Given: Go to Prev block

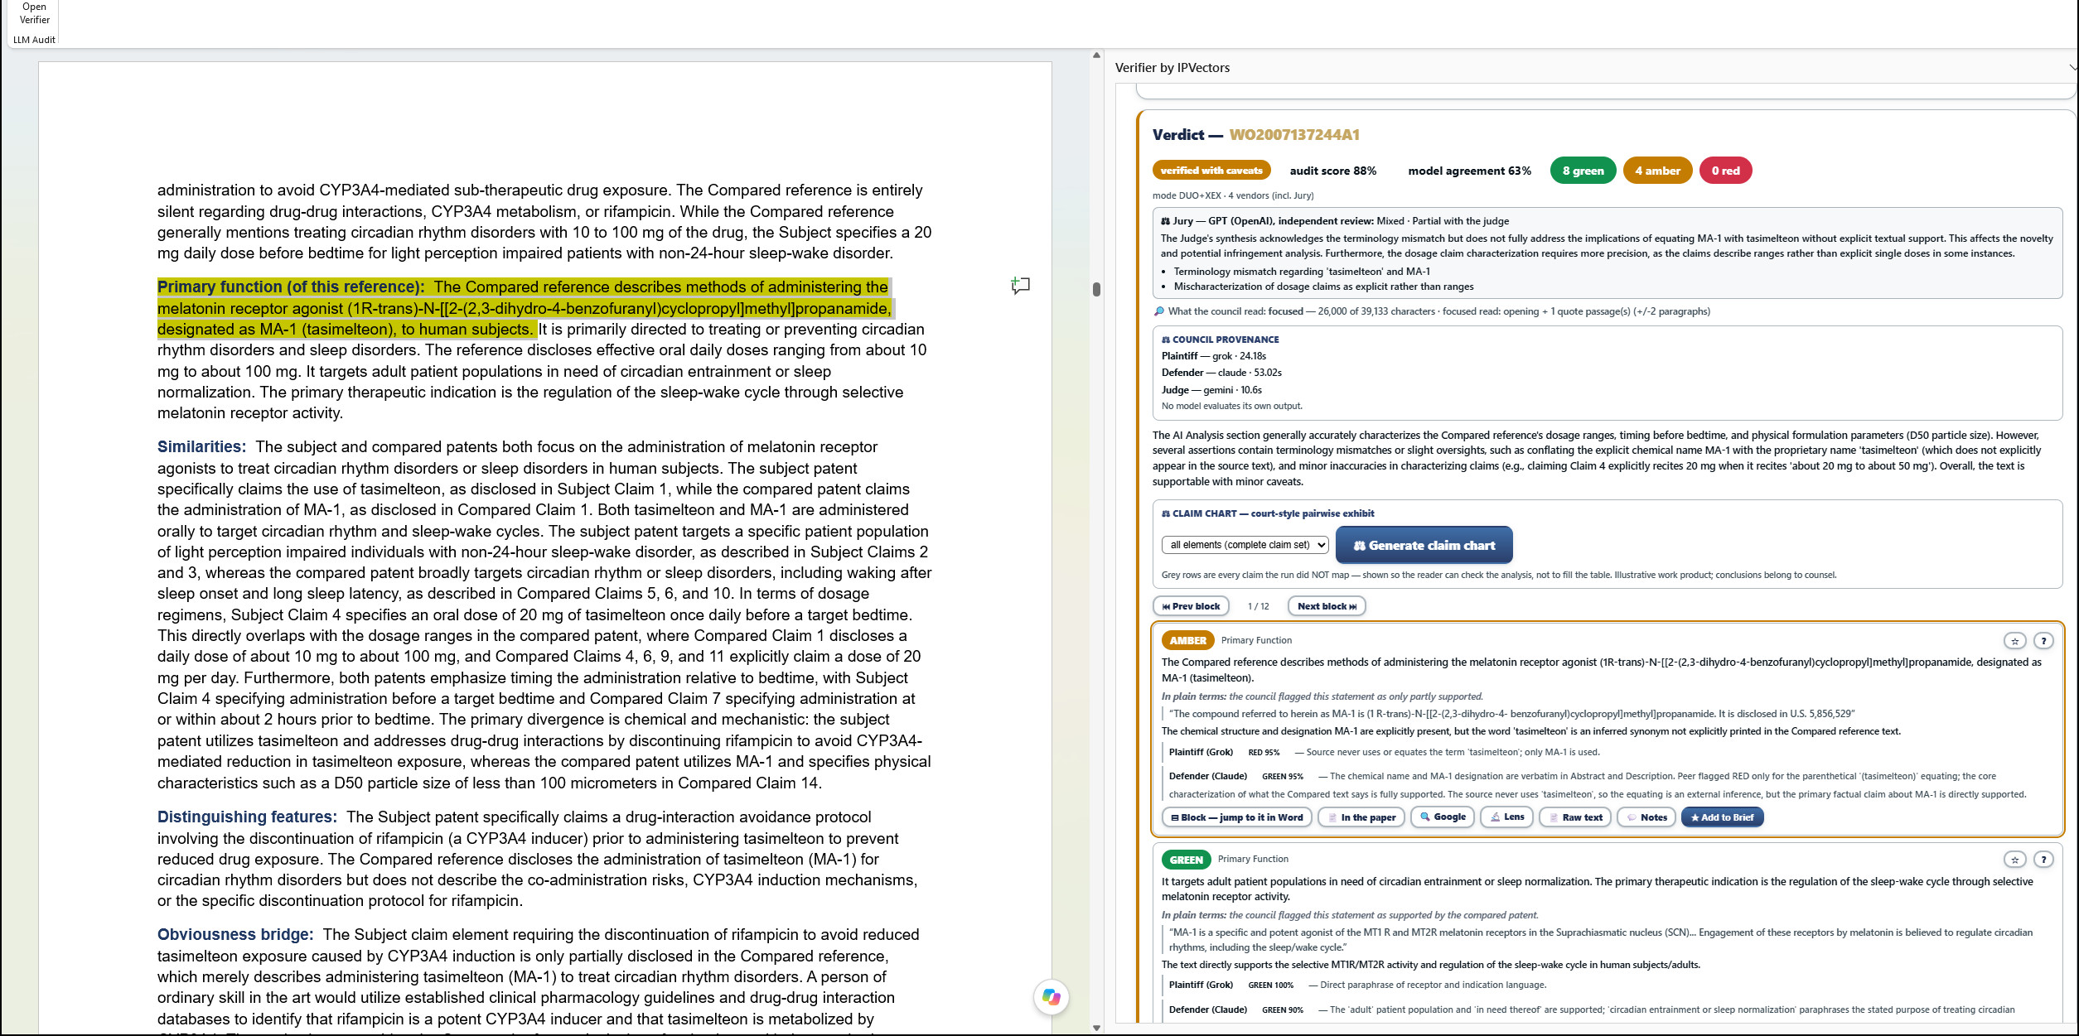Looking at the screenshot, I should coord(1191,606).
